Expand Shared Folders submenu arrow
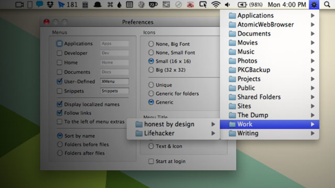The width and height of the screenshot is (335, 188). coord(313,97)
